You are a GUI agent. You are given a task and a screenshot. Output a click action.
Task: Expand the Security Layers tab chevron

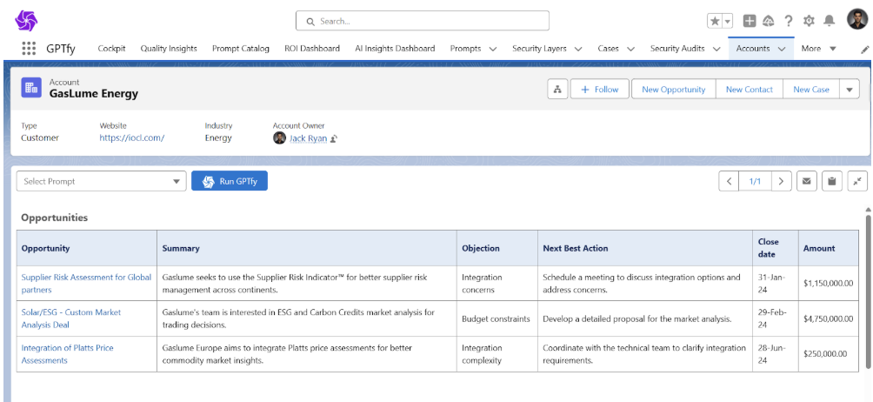(578, 50)
